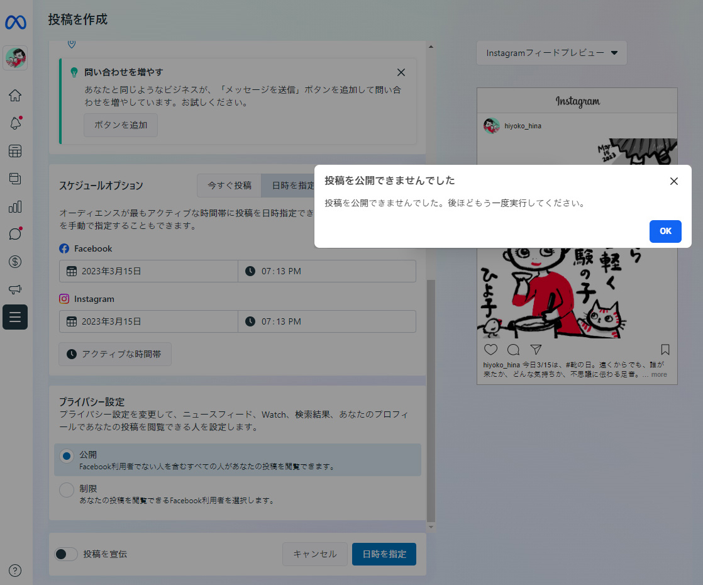Open the Insights bar chart icon
The height and width of the screenshot is (585, 703).
[x=15, y=206]
